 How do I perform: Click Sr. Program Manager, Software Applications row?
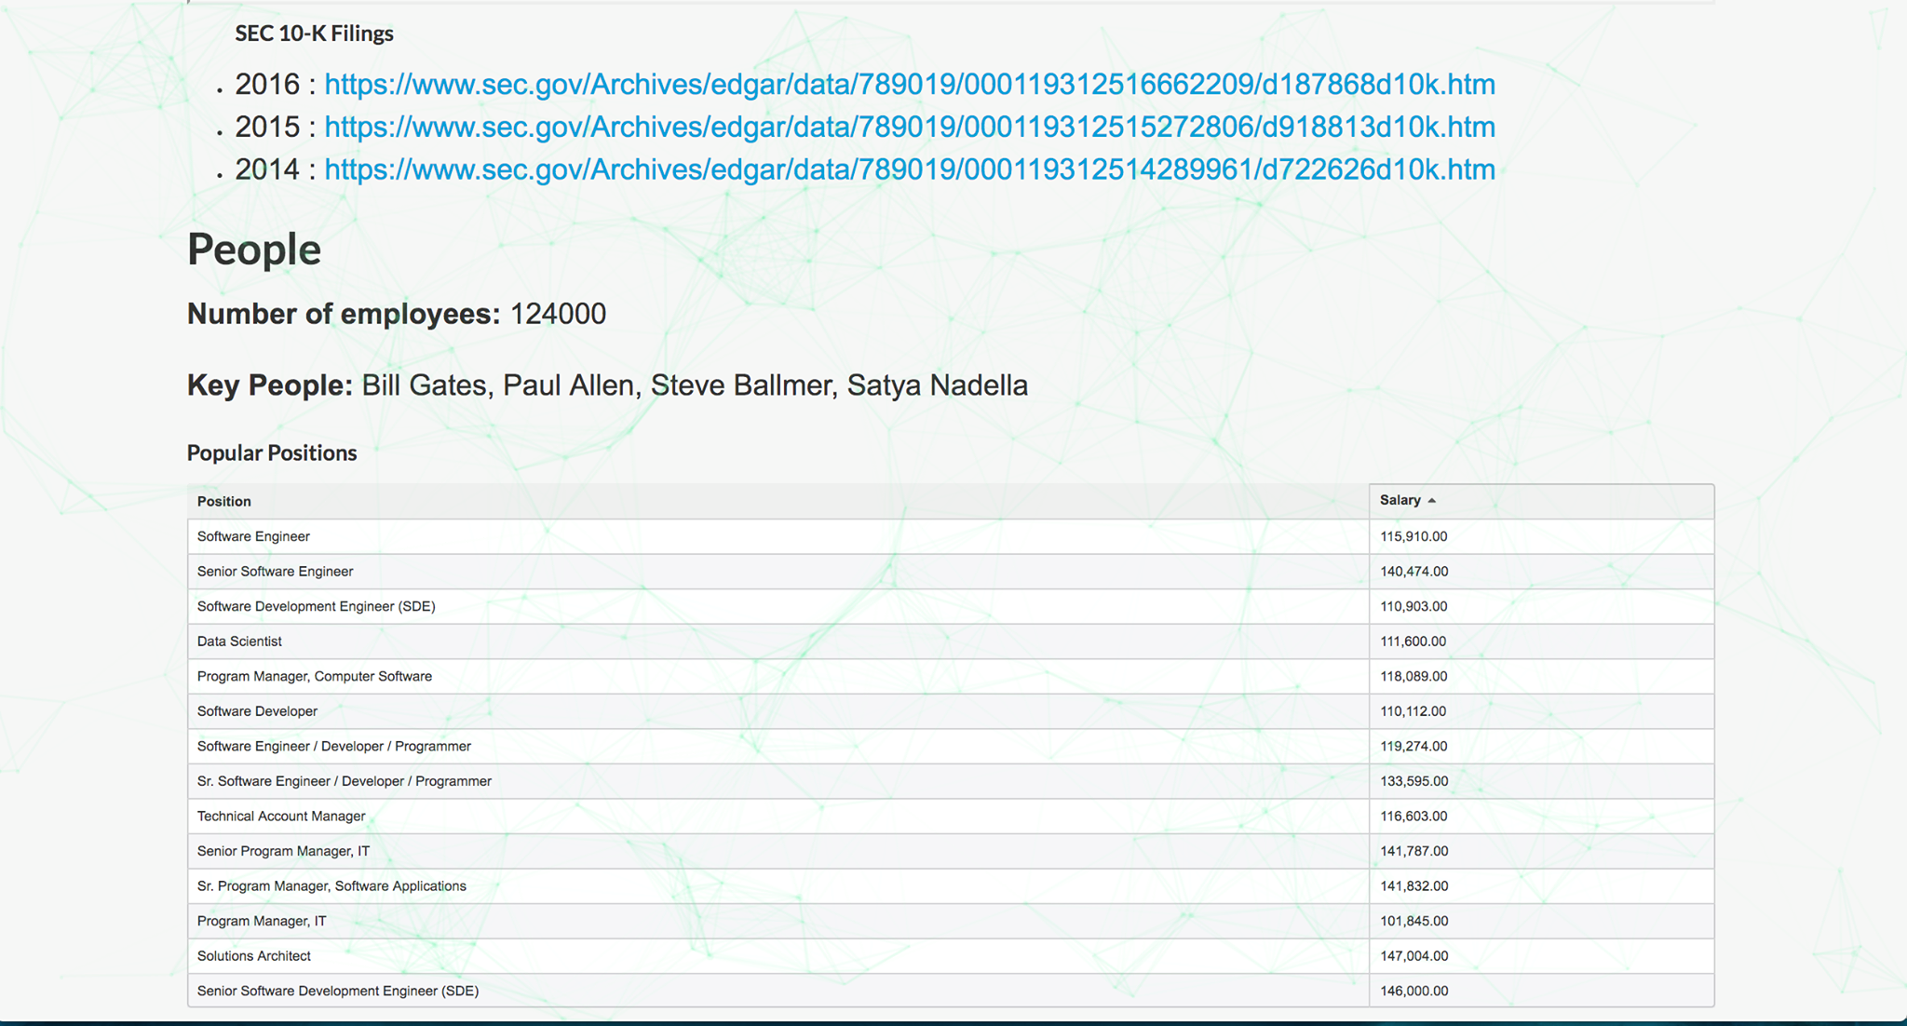[331, 886]
